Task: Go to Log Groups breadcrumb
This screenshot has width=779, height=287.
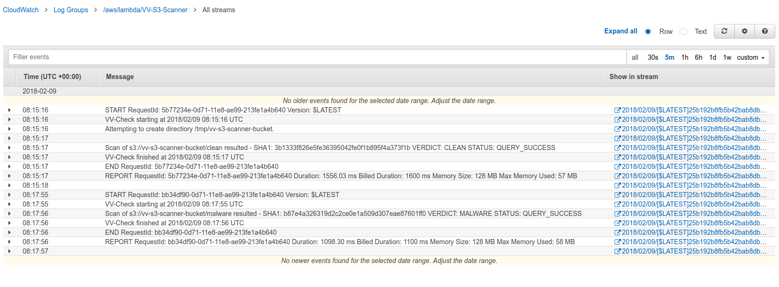Action: click(71, 10)
